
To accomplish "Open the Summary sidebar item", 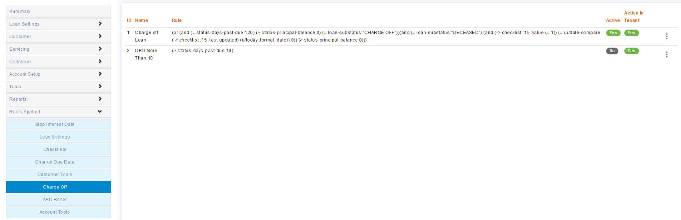I will coord(58,12).
